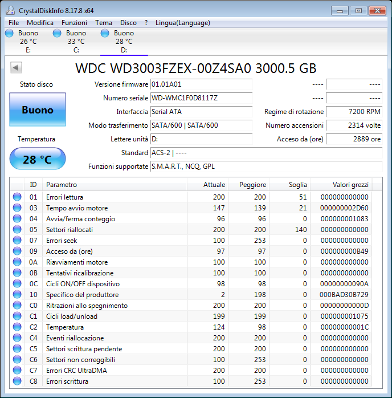Click status circle for Ritrazioni allo spegnimento

pyautogui.click(x=17, y=306)
